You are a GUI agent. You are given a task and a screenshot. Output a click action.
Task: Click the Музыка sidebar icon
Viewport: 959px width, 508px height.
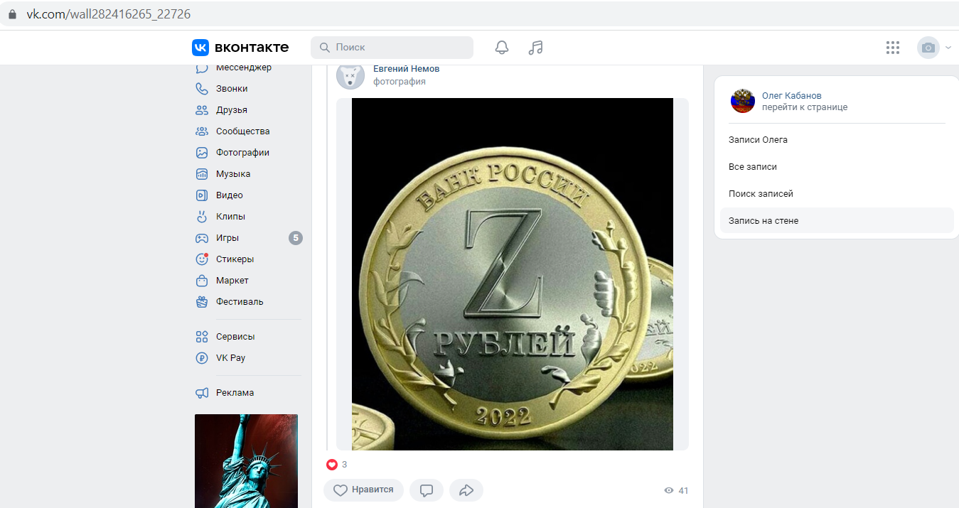point(202,174)
